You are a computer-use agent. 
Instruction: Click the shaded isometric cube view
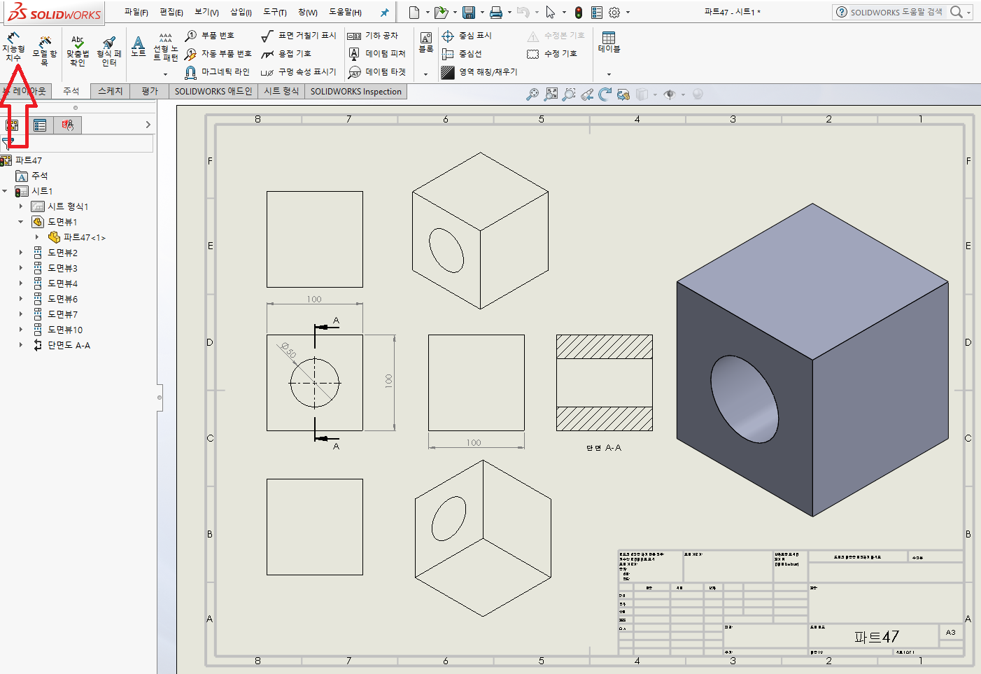point(812,360)
